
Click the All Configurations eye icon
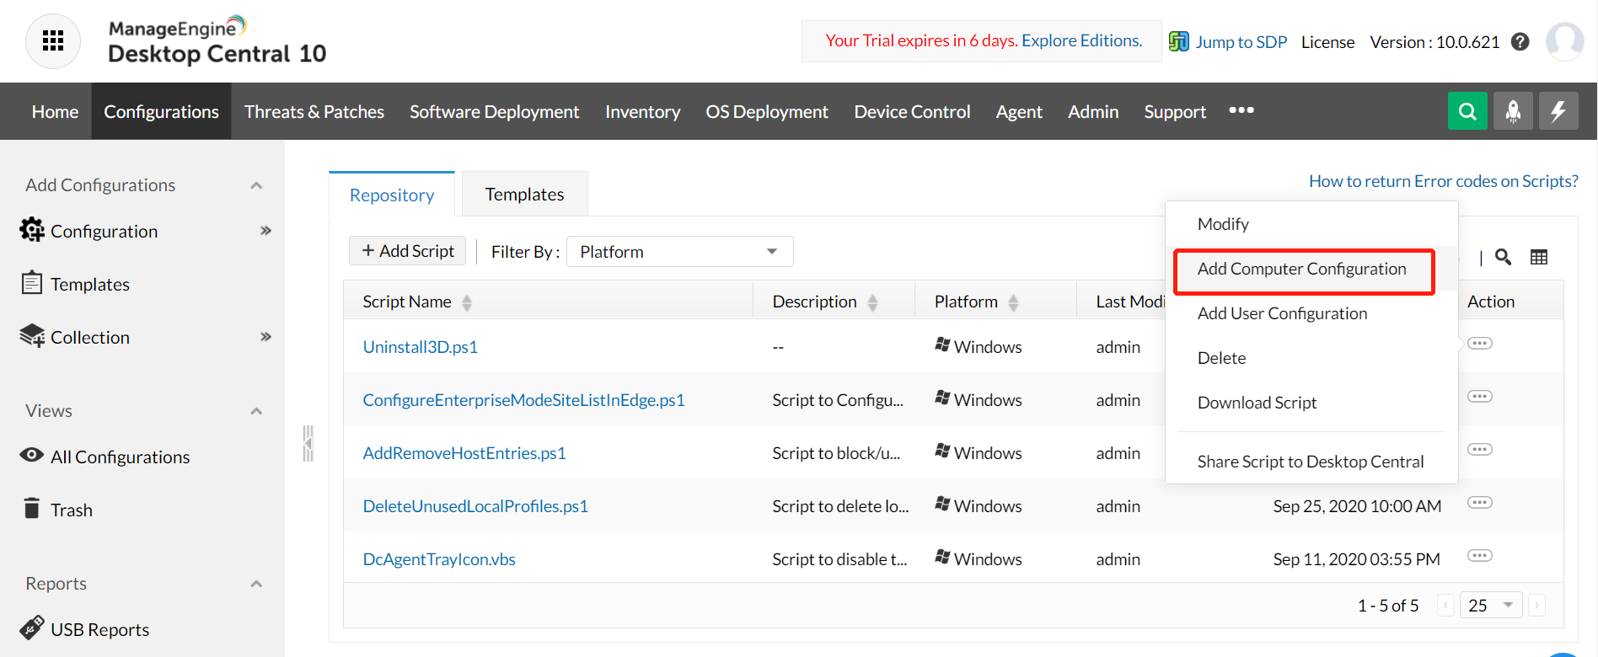tap(32, 455)
